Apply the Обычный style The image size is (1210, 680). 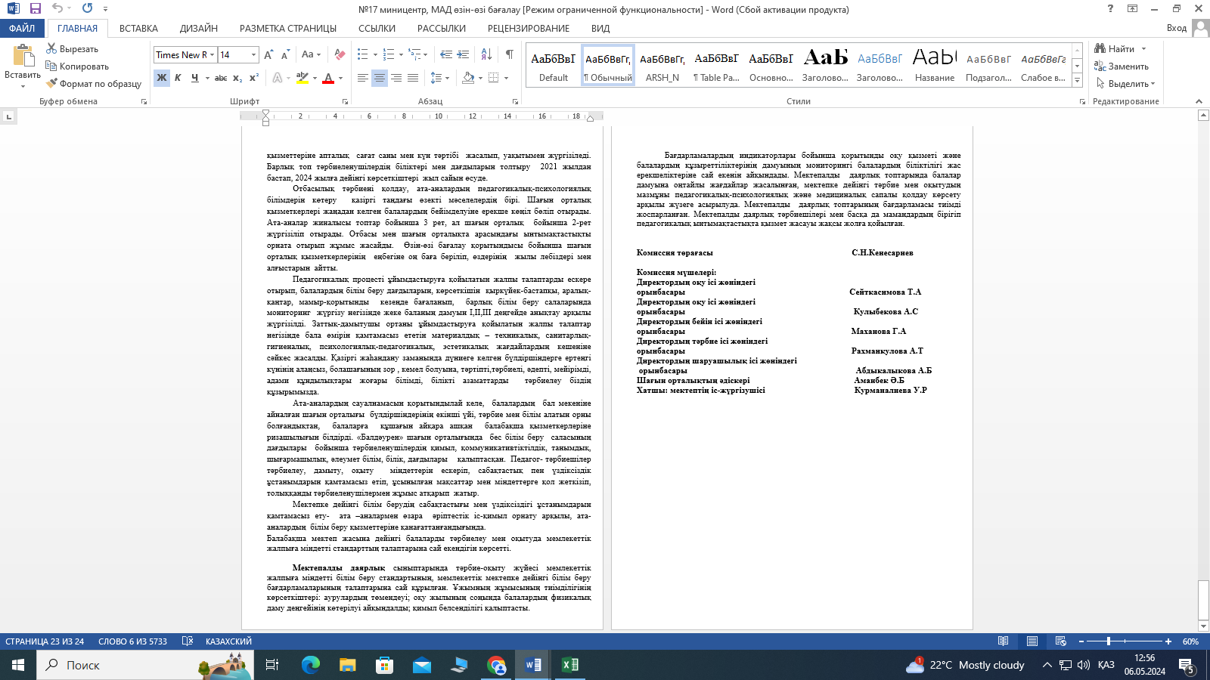click(x=608, y=65)
